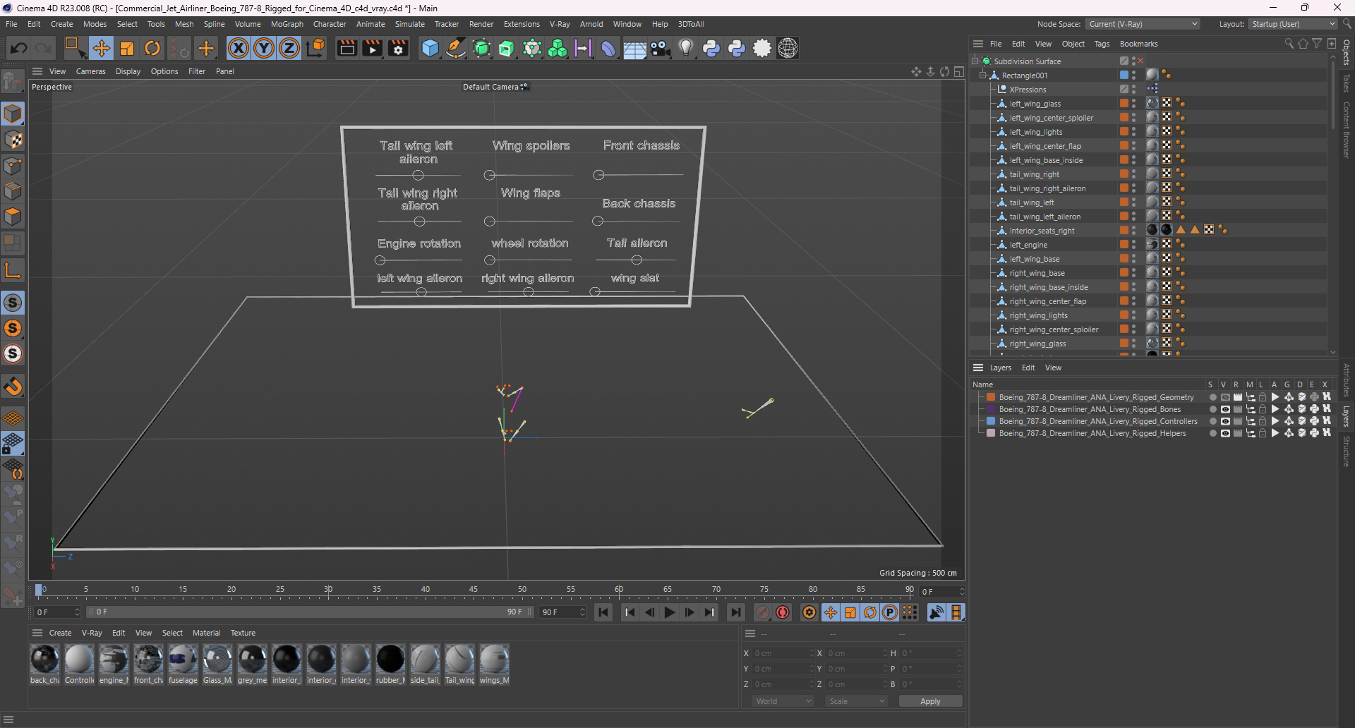Click Render View clapperboard icon

pyautogui.click(x=347, y=48)
